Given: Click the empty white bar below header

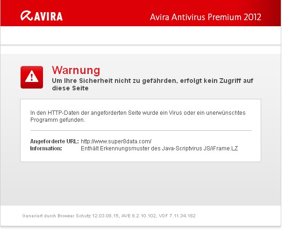Looking at the screenshot, I should click(141, 35).
